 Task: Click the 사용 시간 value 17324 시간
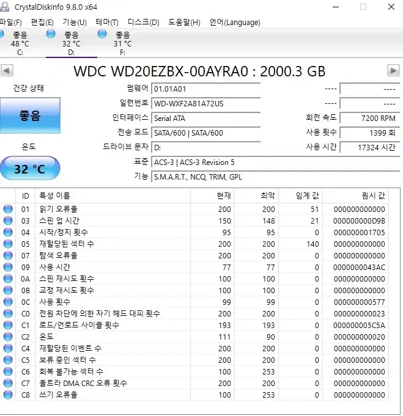tap(370, 147)
